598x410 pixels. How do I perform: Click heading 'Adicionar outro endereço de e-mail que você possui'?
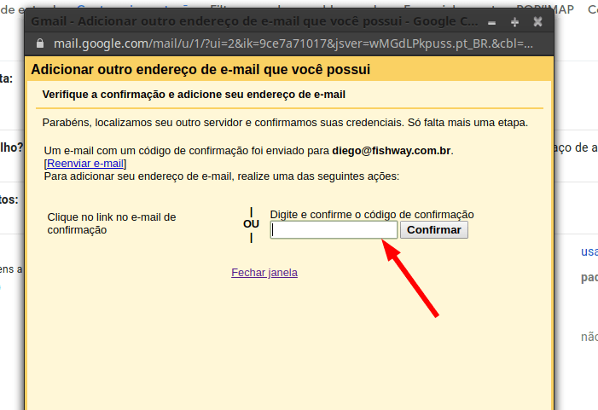[200, 70]
